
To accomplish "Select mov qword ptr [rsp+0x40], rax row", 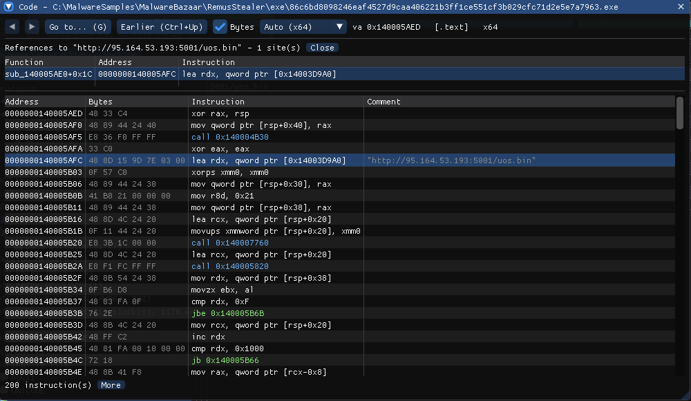I will click(x=339, y=125).
